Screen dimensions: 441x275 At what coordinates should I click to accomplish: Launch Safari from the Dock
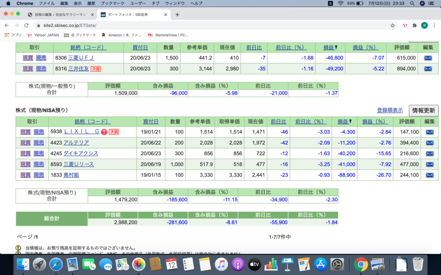click(x=56, y=264)
